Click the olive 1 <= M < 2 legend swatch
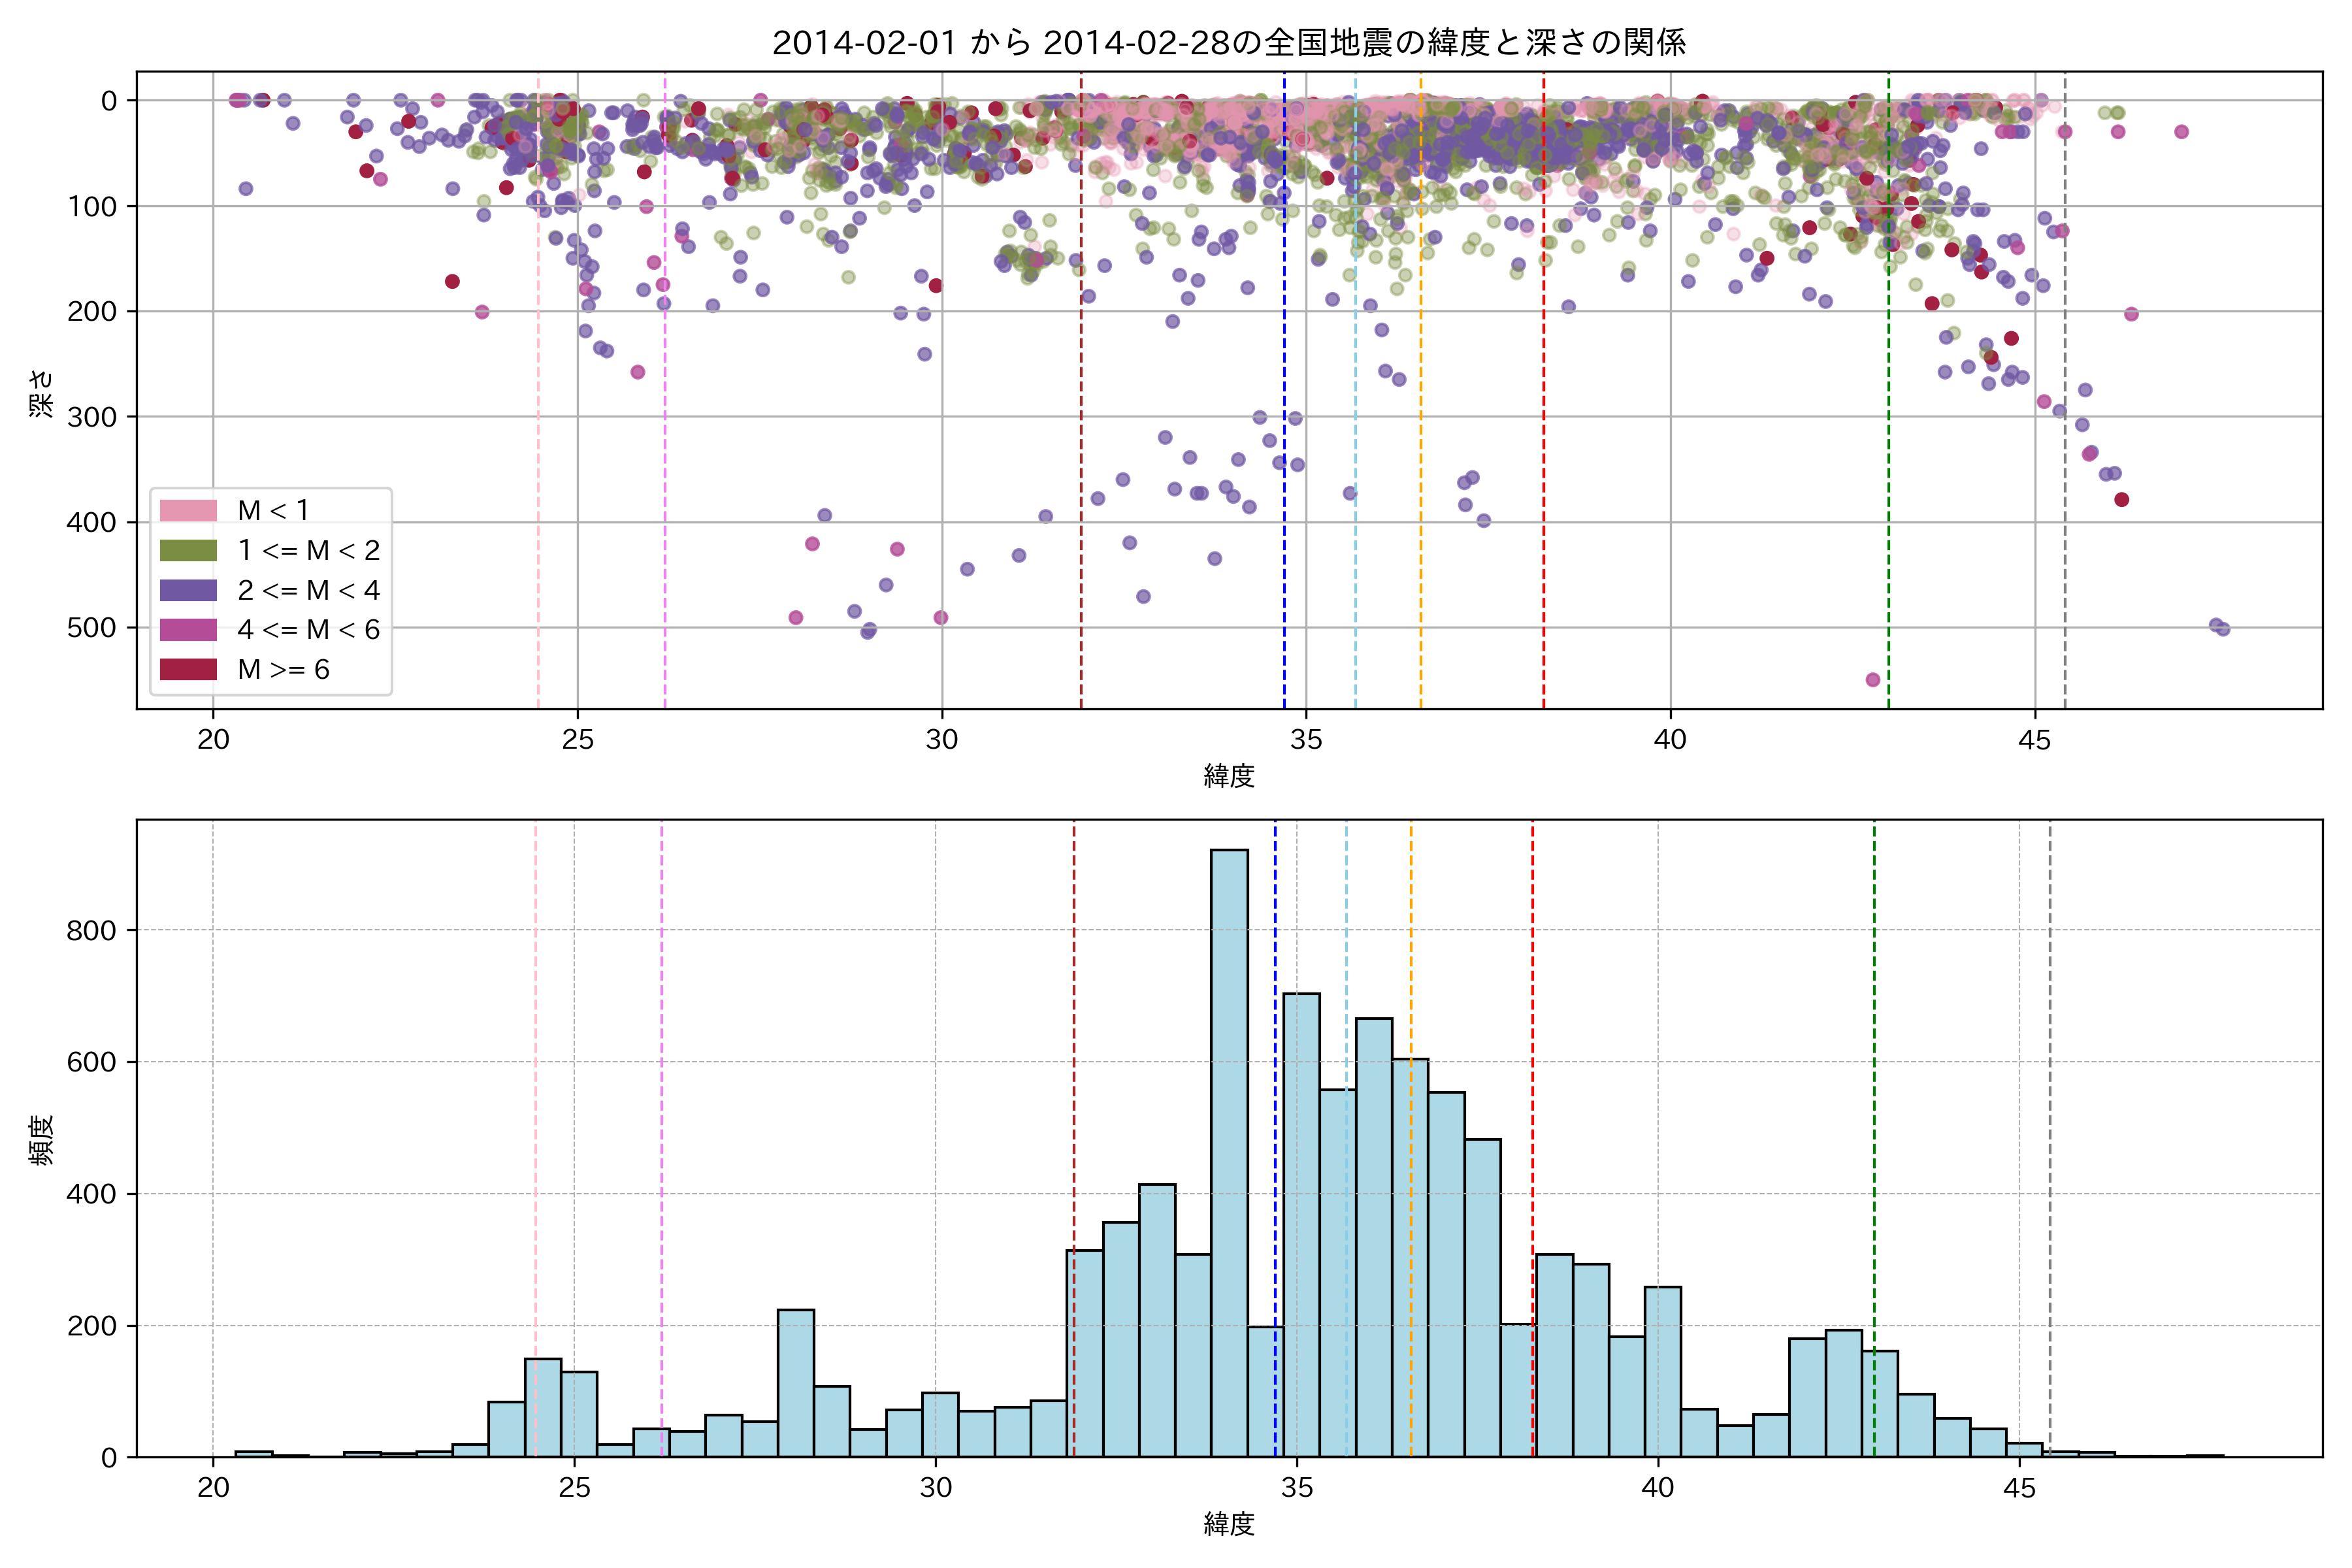The image size is (2352, 1568). tap(188, 550)
